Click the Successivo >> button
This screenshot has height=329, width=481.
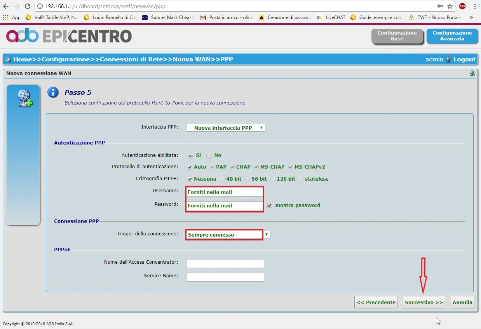(423, 303)
